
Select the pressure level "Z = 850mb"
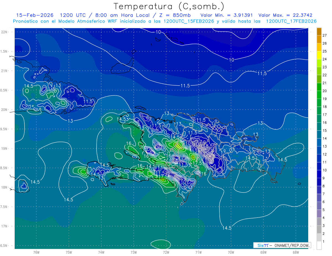click(x=175, y=15)
